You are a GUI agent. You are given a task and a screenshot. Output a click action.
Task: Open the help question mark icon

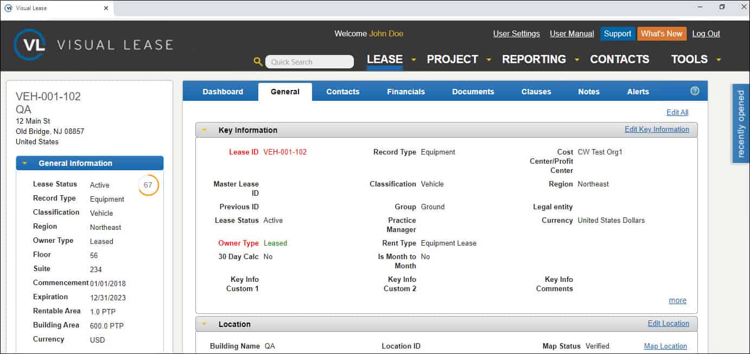(695, 91)
